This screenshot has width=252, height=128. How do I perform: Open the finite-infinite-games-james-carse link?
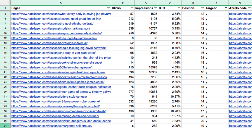[58, 82]
